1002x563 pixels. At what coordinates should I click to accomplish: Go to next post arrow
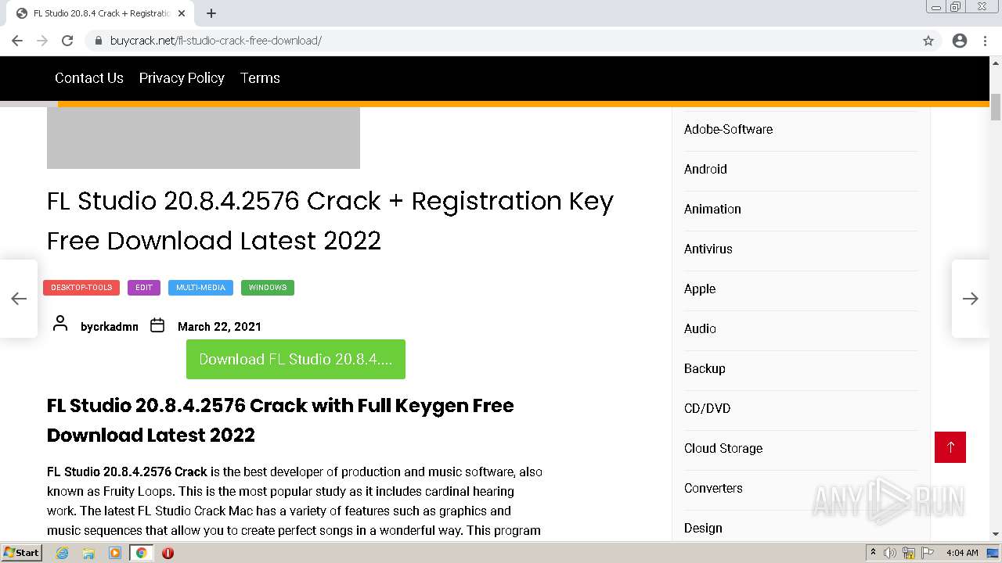[971, 299]
